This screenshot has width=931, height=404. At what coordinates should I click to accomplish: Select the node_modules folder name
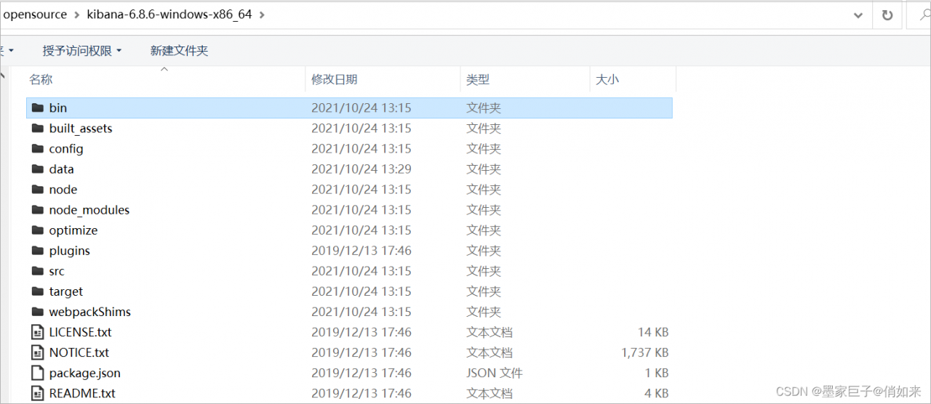tap(89, 209)
